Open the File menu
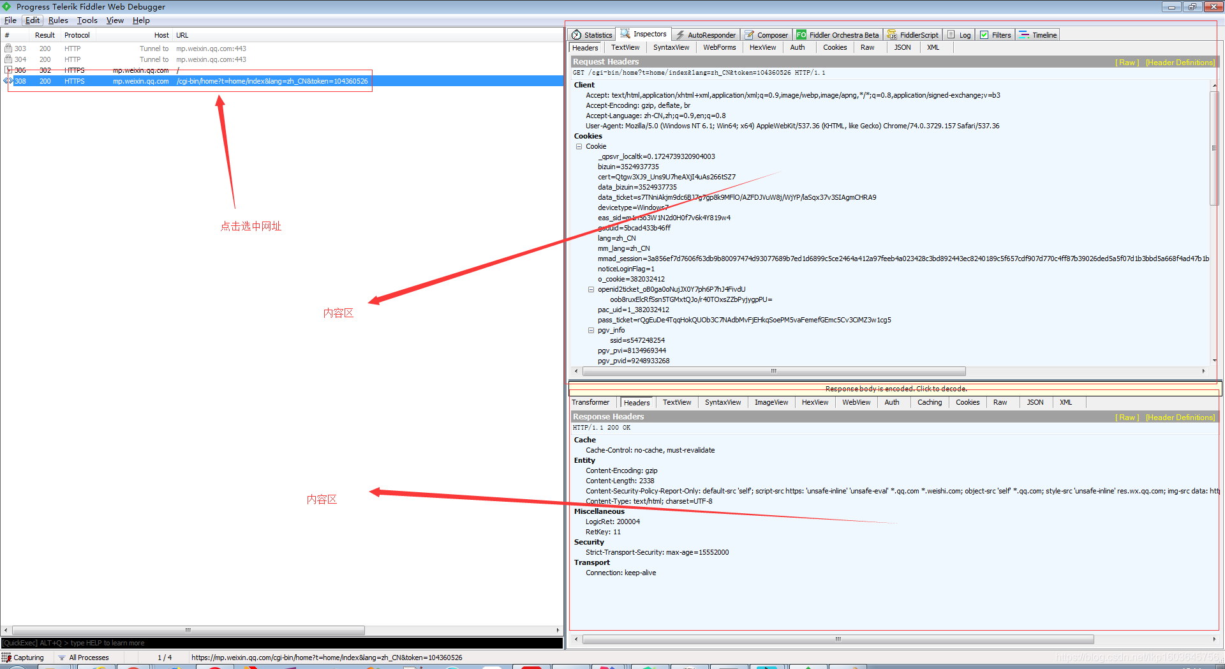The image size is (1225, 669). tap(10, 20)
